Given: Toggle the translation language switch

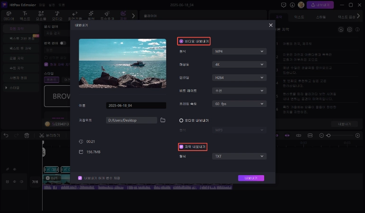Looking at the screenshot, I should point(63,43).
